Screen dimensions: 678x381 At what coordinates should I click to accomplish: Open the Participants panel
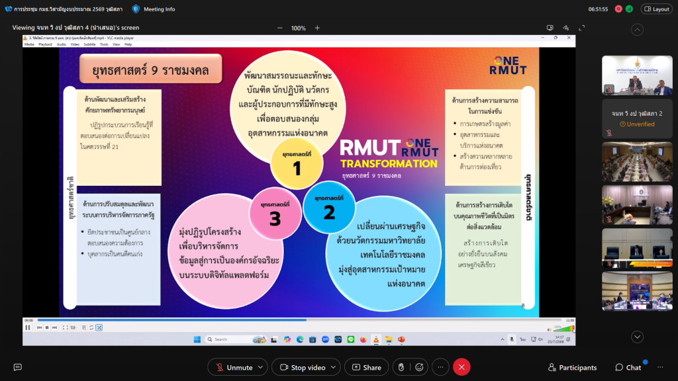(x=572, y=367)
